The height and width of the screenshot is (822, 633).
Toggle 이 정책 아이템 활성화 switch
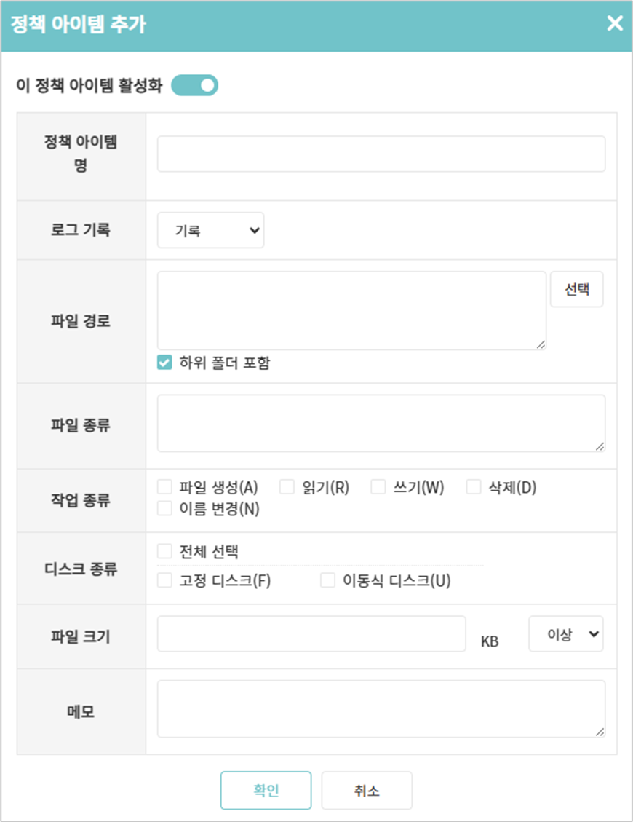pos(194,86)
